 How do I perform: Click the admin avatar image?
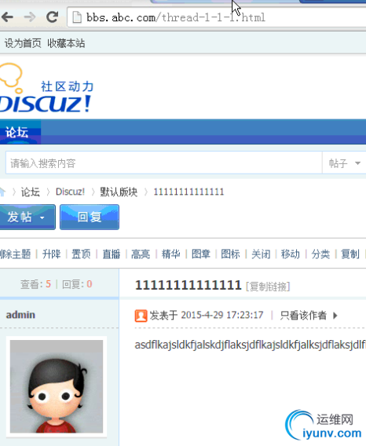[x=57, y=386]
